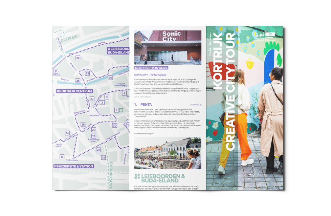Image resolution: width=331 pixels, height=216 pixels.
Task: Click the 'Nieuwstraat' street label
Action: tap(125, 159)
